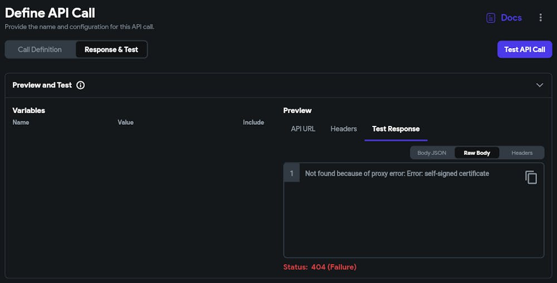Click the info icon beside Preview and Test
Image resolution: width=557 pixels, height=283 pixels.
(x=80, y=85)
